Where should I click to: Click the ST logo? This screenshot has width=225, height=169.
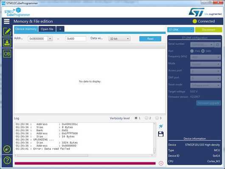pyautogui.click(x=197, y=12)
